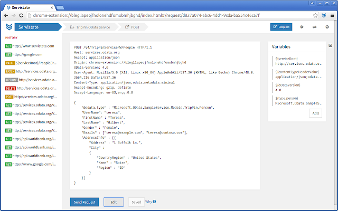Collapse the Variables side panel
Viewport: 338px width, 211px height.
(330, 45)
